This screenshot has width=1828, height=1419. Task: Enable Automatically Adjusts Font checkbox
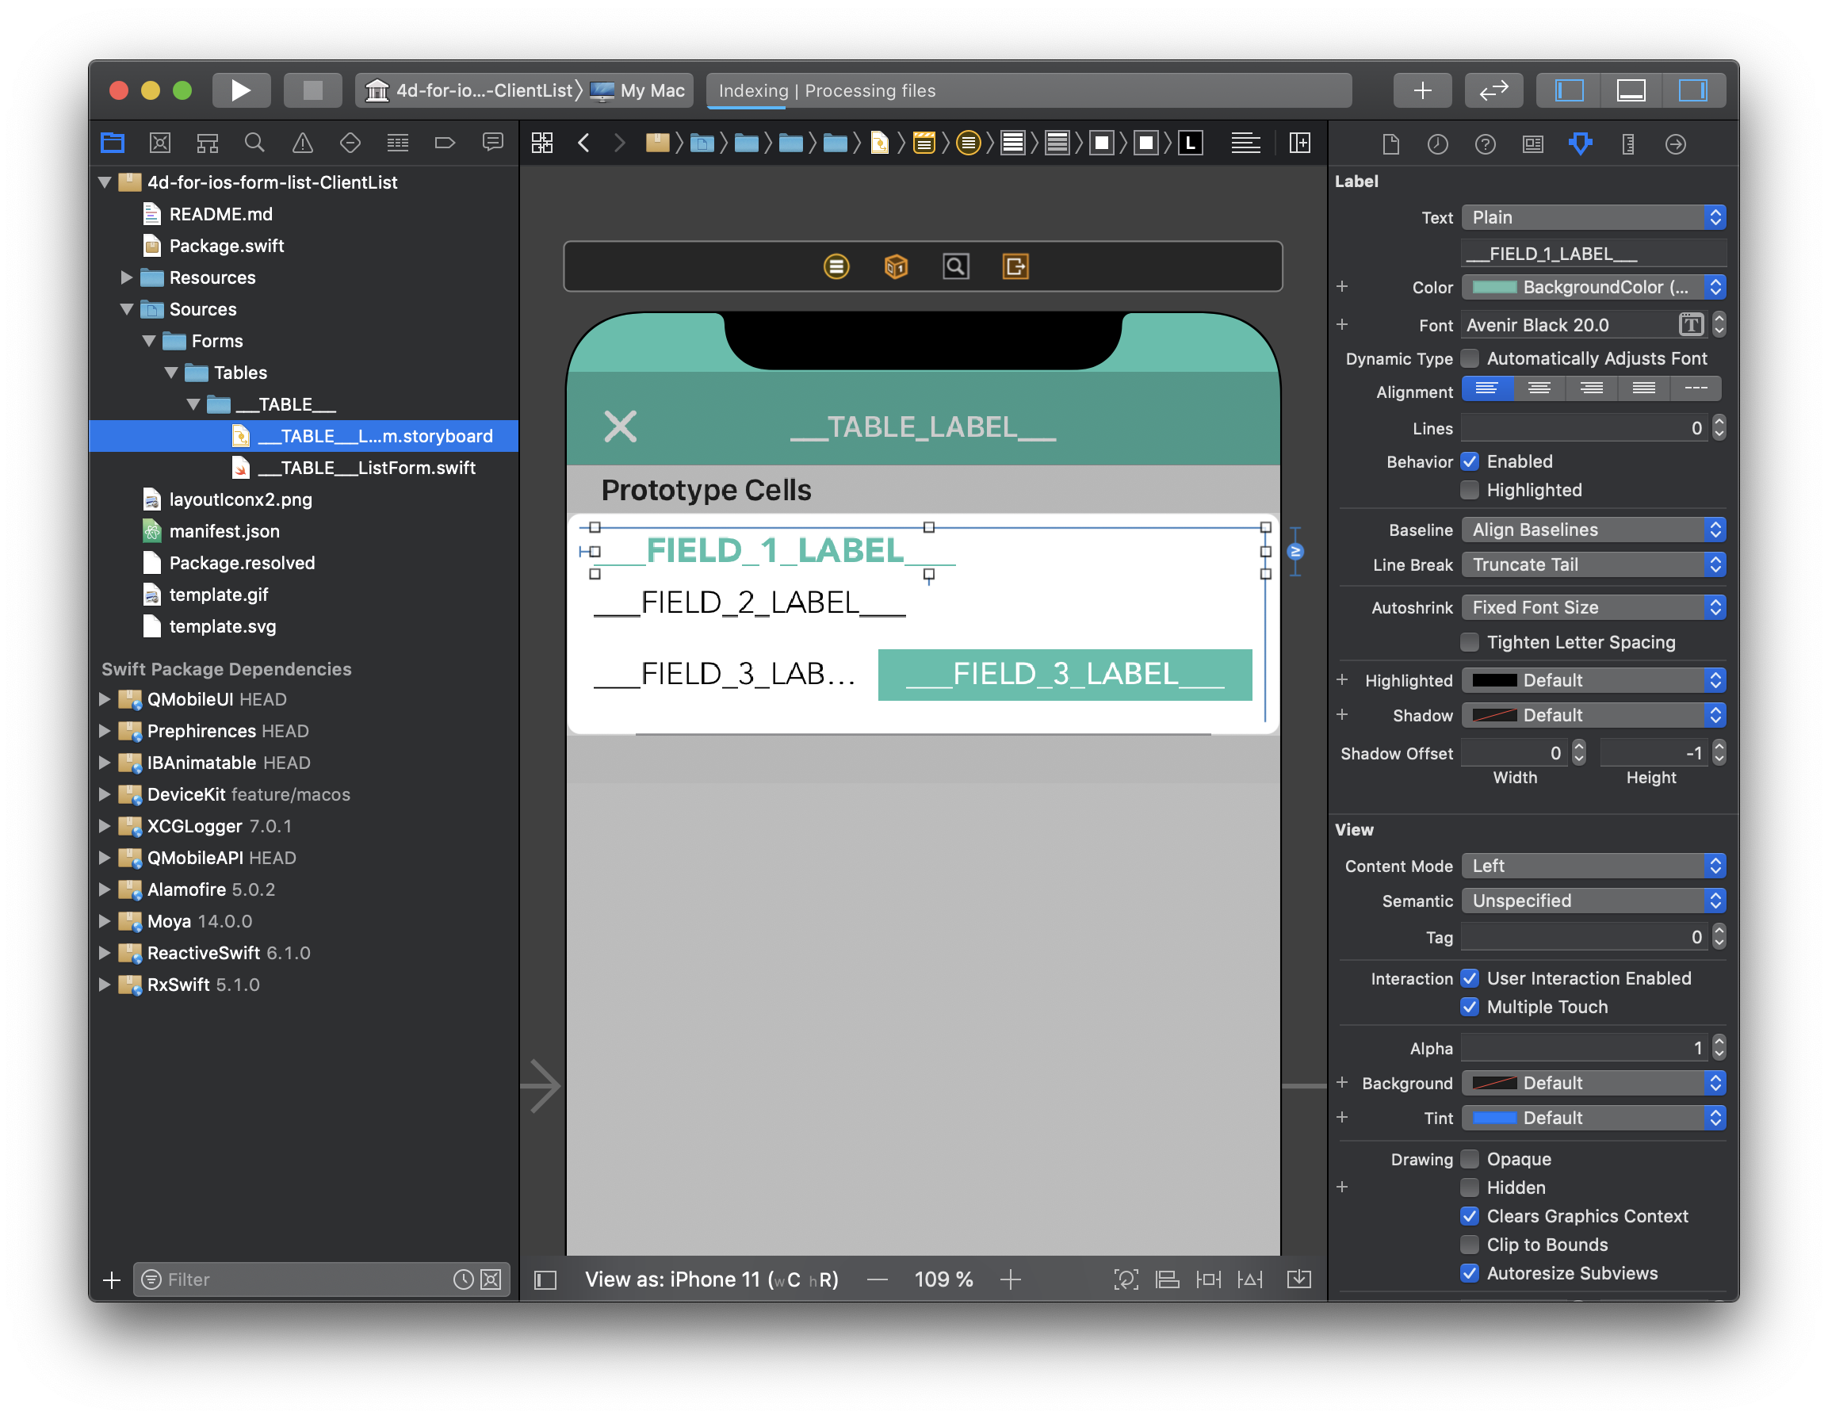(1469, 358)
